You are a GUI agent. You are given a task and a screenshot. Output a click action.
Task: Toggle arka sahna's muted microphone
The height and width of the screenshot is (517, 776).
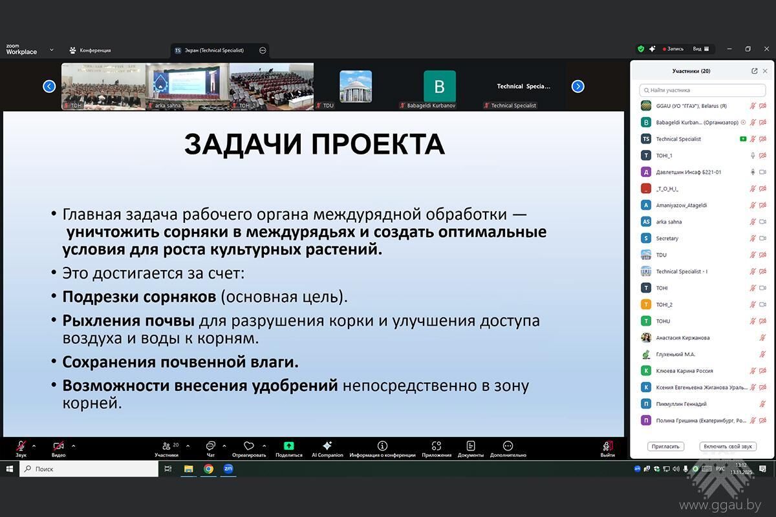click(753, 221)
